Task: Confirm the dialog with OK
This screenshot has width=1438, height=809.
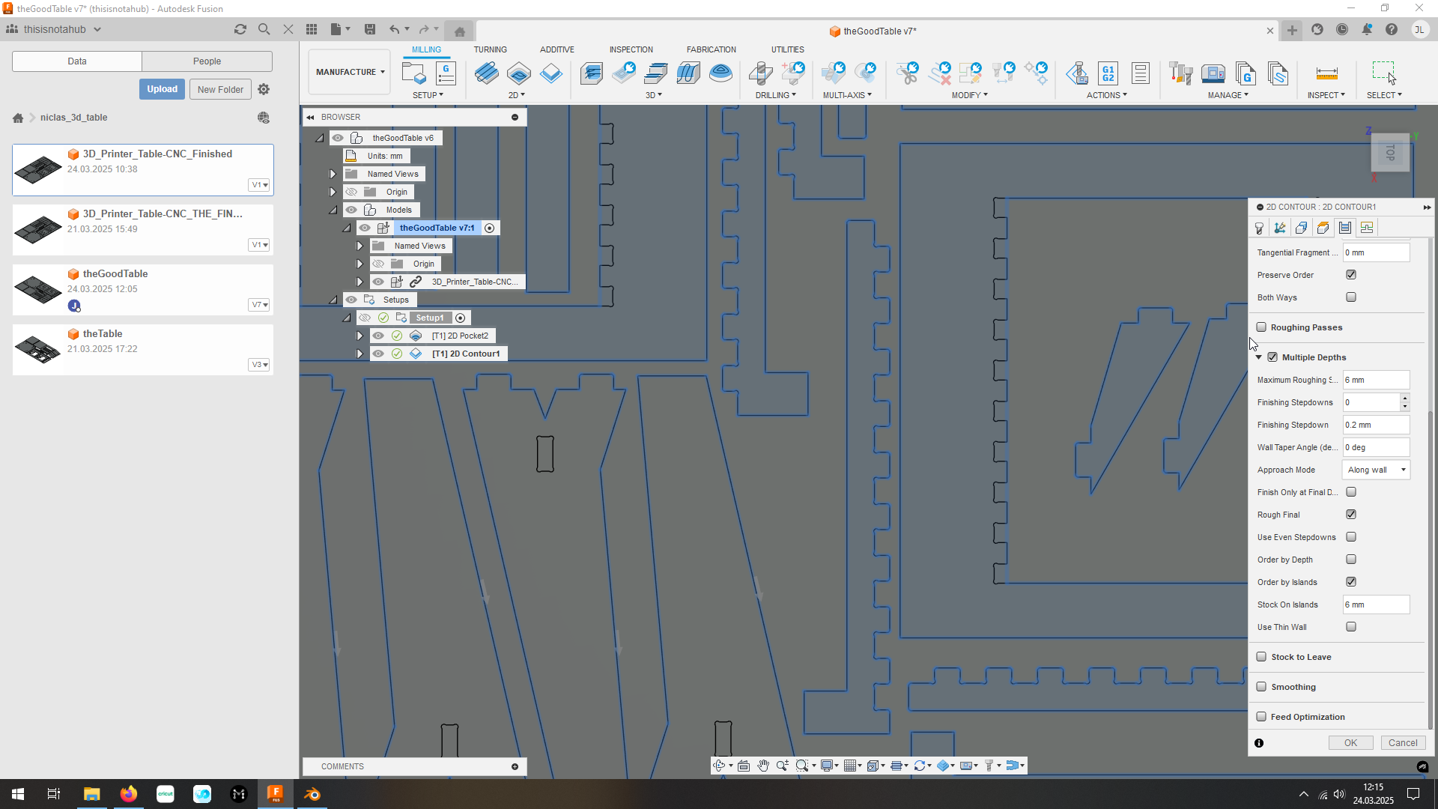Action: [1350, 743]
